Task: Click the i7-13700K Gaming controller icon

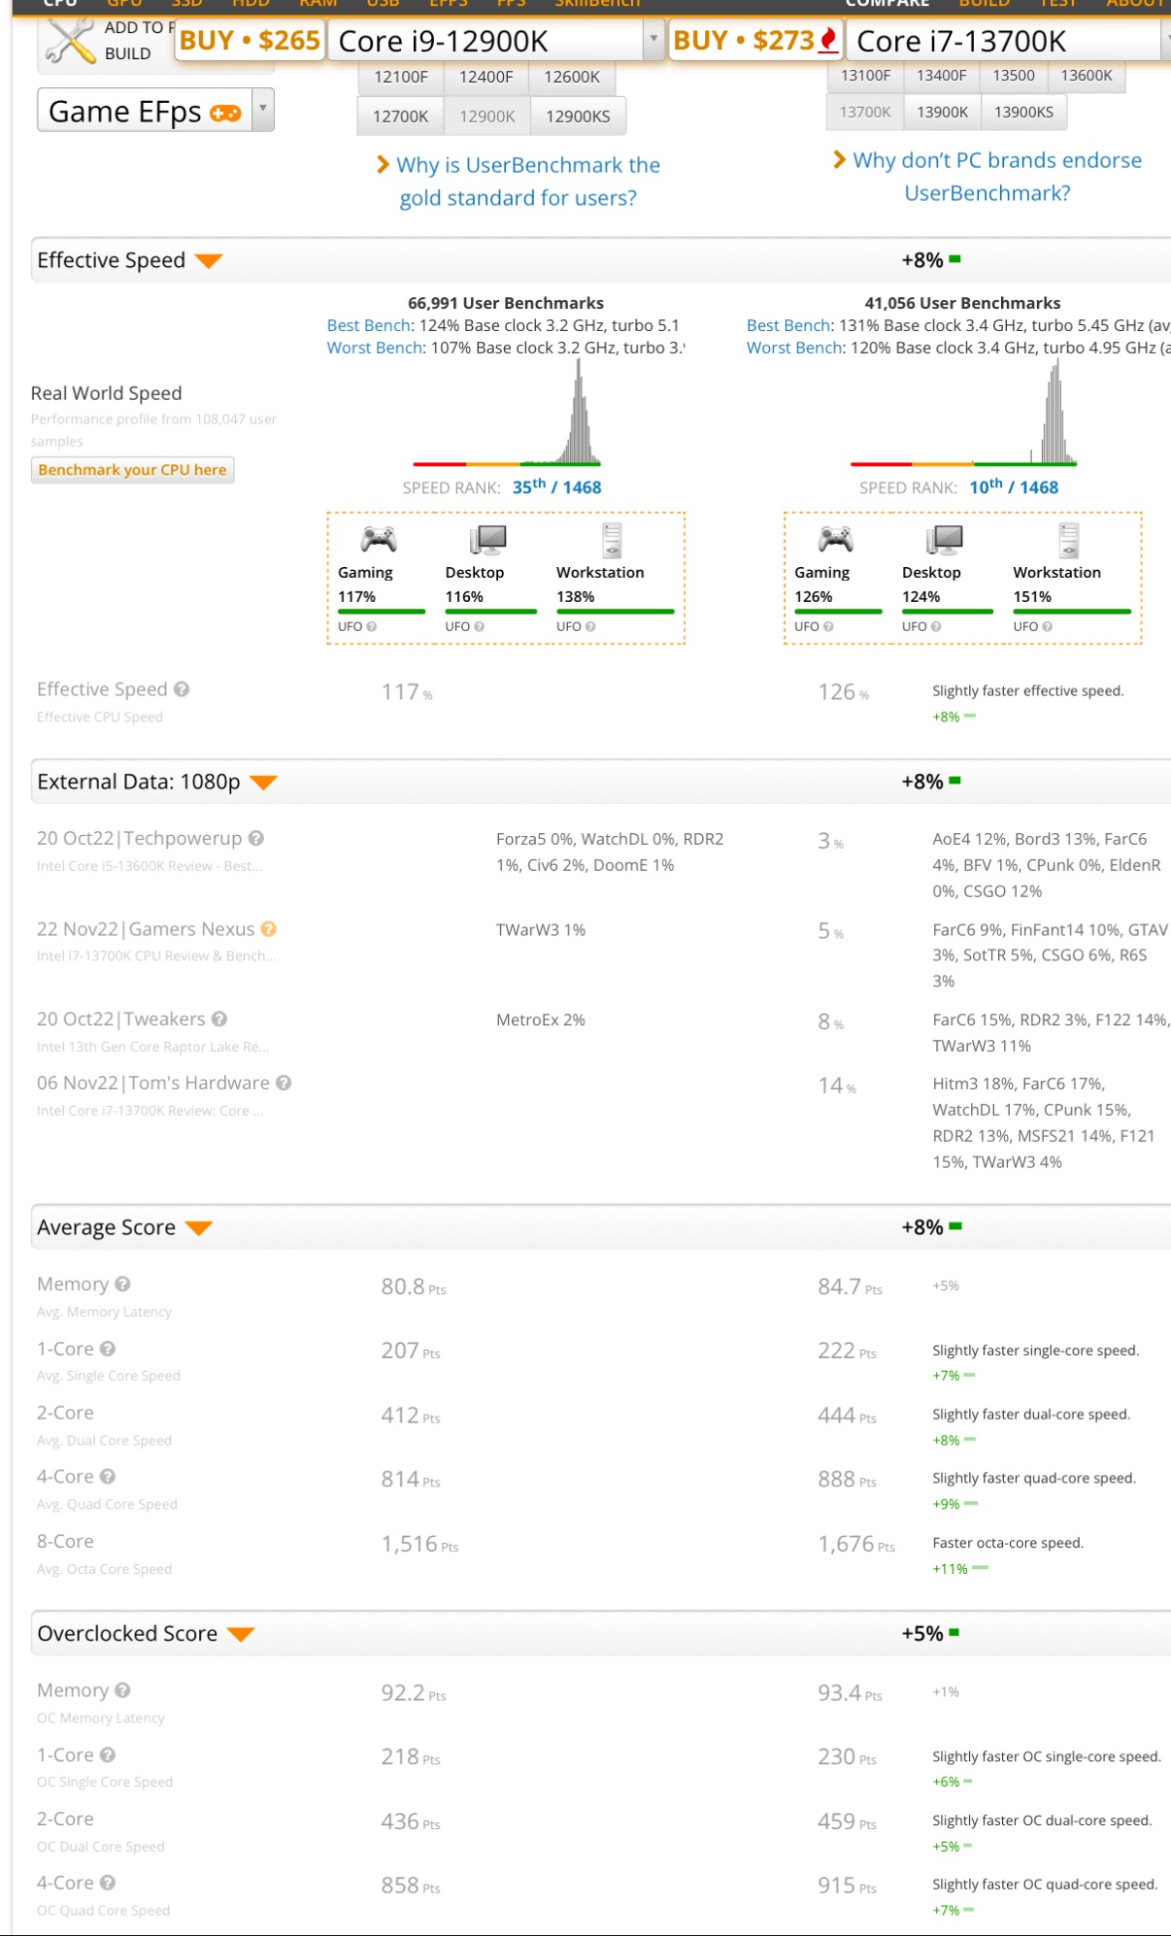Action: click(835, 539)
